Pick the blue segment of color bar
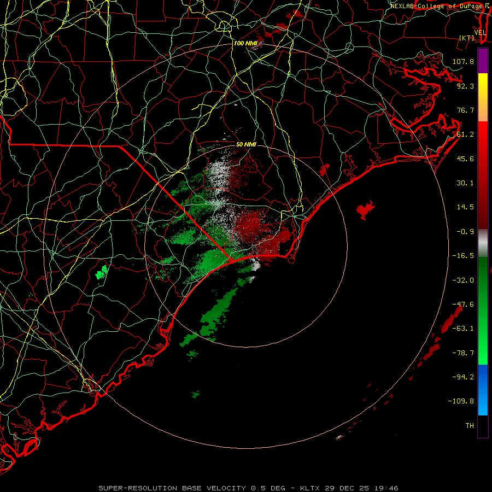This screenshot has width=492, height=492. click(x=483, y=390)
